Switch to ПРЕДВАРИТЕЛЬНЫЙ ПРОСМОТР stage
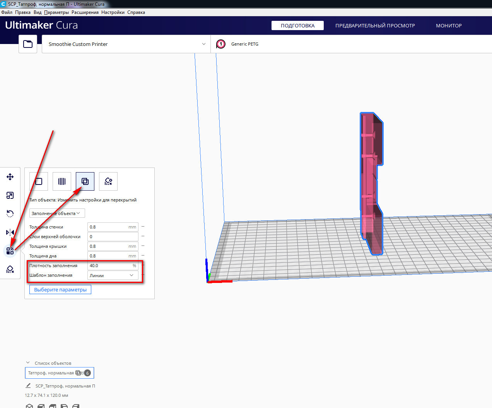 [x=375, y=25]
